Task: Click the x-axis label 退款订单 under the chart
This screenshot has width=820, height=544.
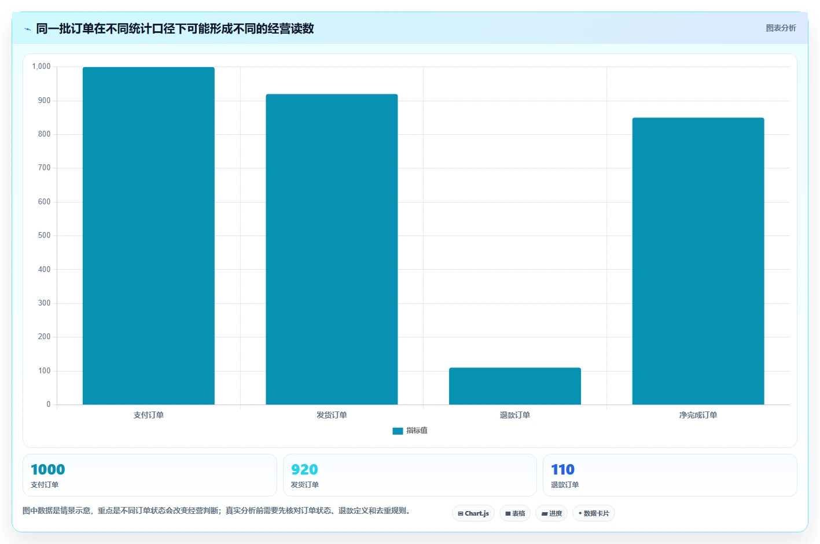Action: [x=515, y=415]
